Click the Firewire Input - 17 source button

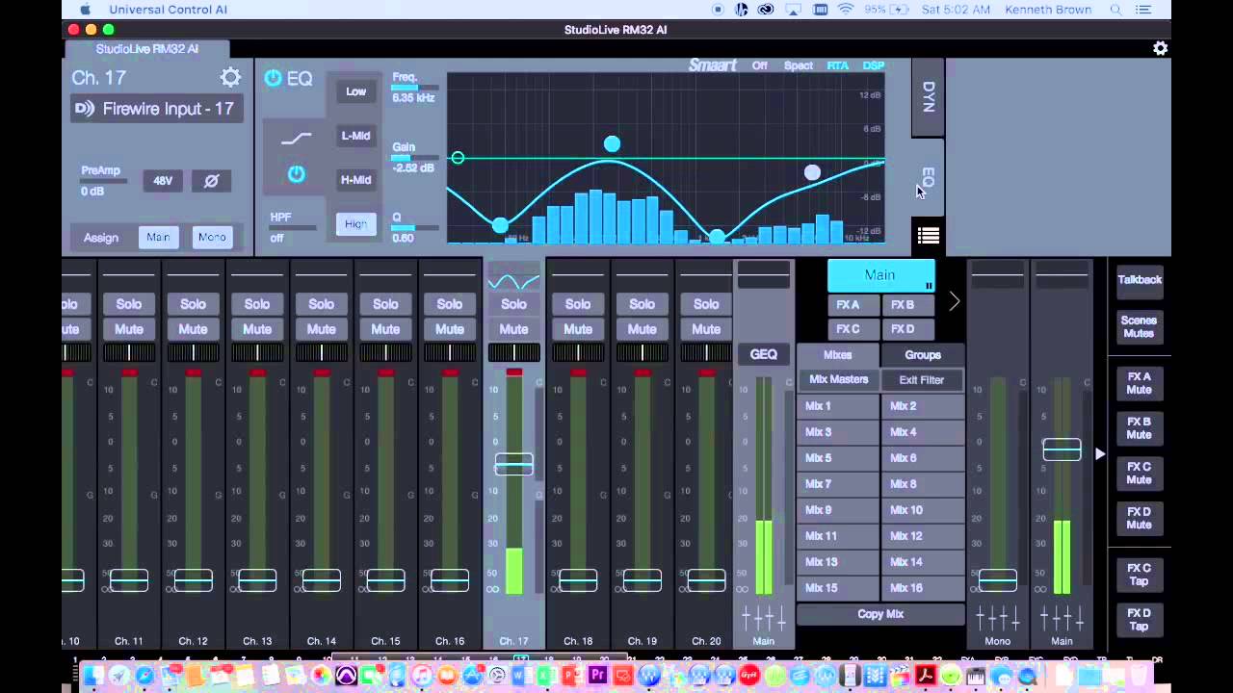pos(155,109)
